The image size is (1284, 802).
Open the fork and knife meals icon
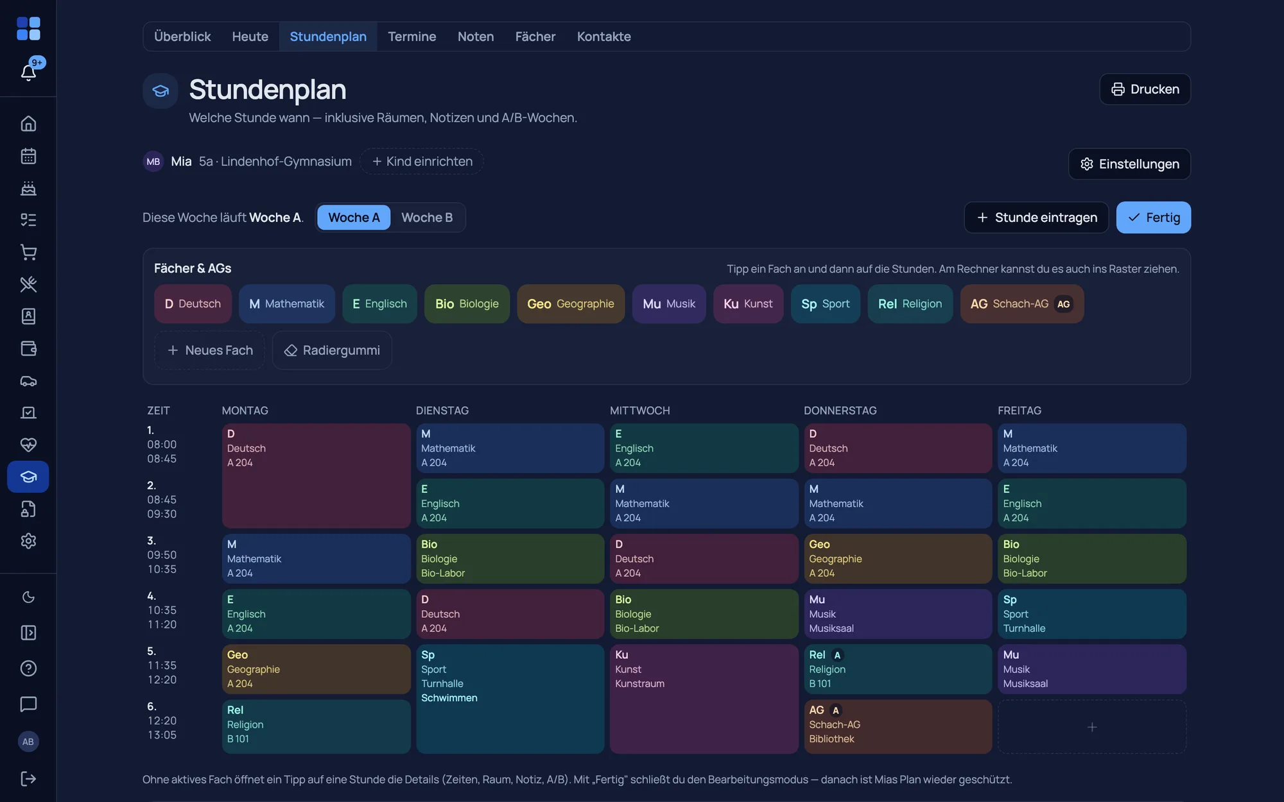tap(28, 284)
